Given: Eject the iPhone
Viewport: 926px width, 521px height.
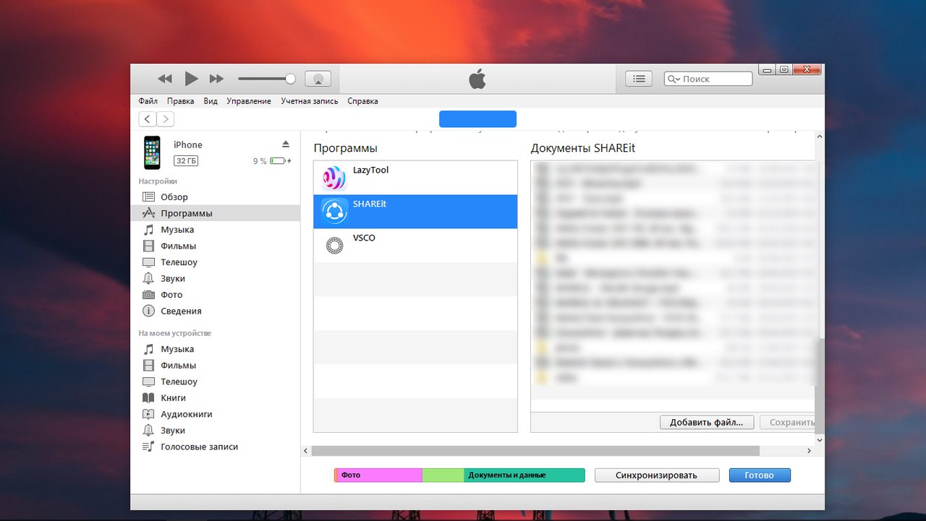Looking at the screenshot, I should [286, 145].
